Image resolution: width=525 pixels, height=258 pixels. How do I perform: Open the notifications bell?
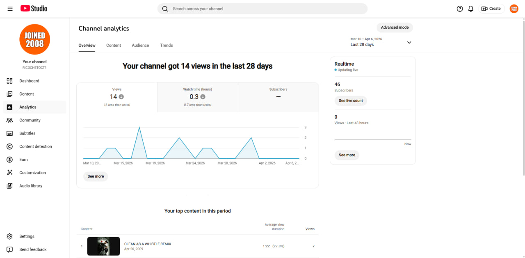(471, 9)
